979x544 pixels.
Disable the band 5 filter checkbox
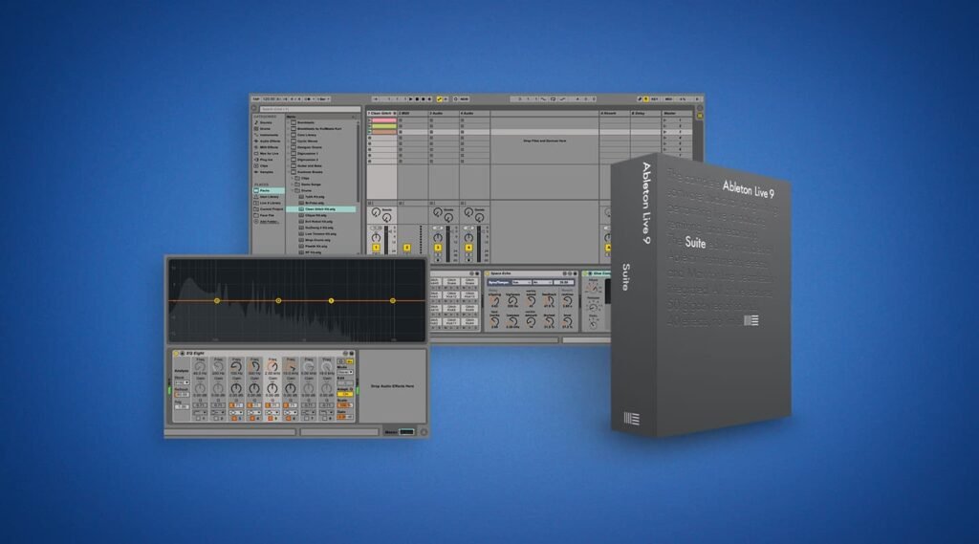point(271,419)
